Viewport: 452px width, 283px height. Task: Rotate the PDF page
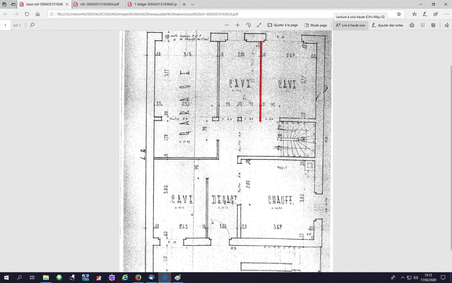click(248, 25)
